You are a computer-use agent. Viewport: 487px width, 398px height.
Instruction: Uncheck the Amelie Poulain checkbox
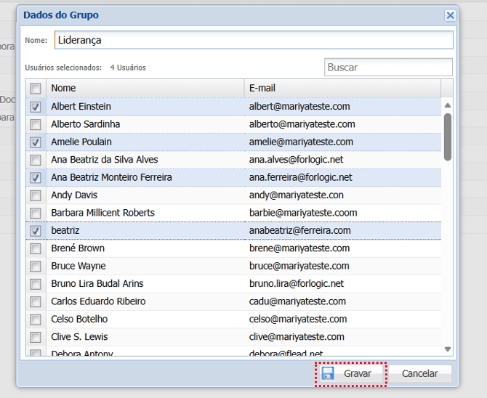pyautogui.click(x=36, y=142)
